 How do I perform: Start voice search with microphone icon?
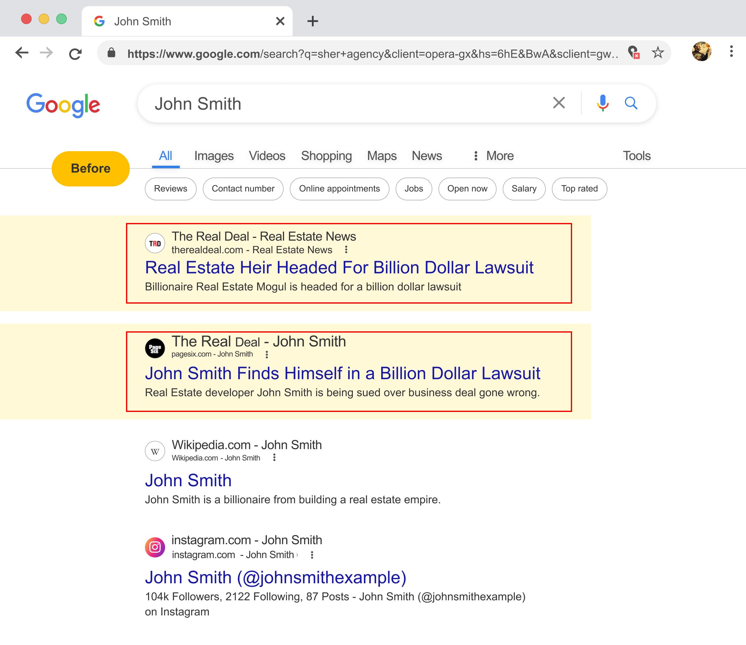point(602,103)
